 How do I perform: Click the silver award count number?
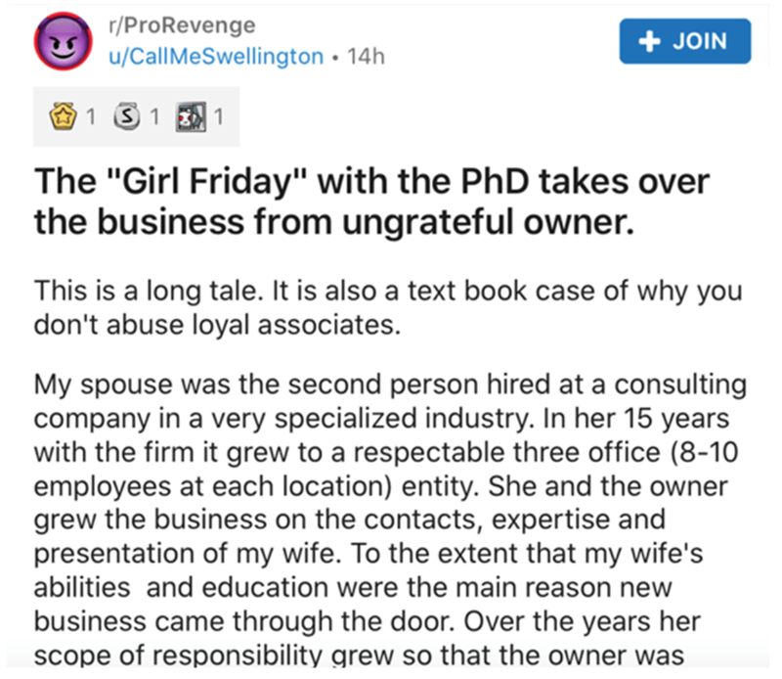pyautogui.click(x=153, y=120)
